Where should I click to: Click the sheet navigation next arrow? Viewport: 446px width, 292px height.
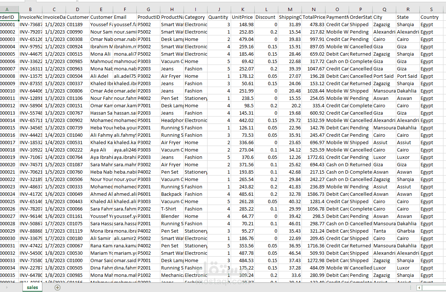[6, 288]
